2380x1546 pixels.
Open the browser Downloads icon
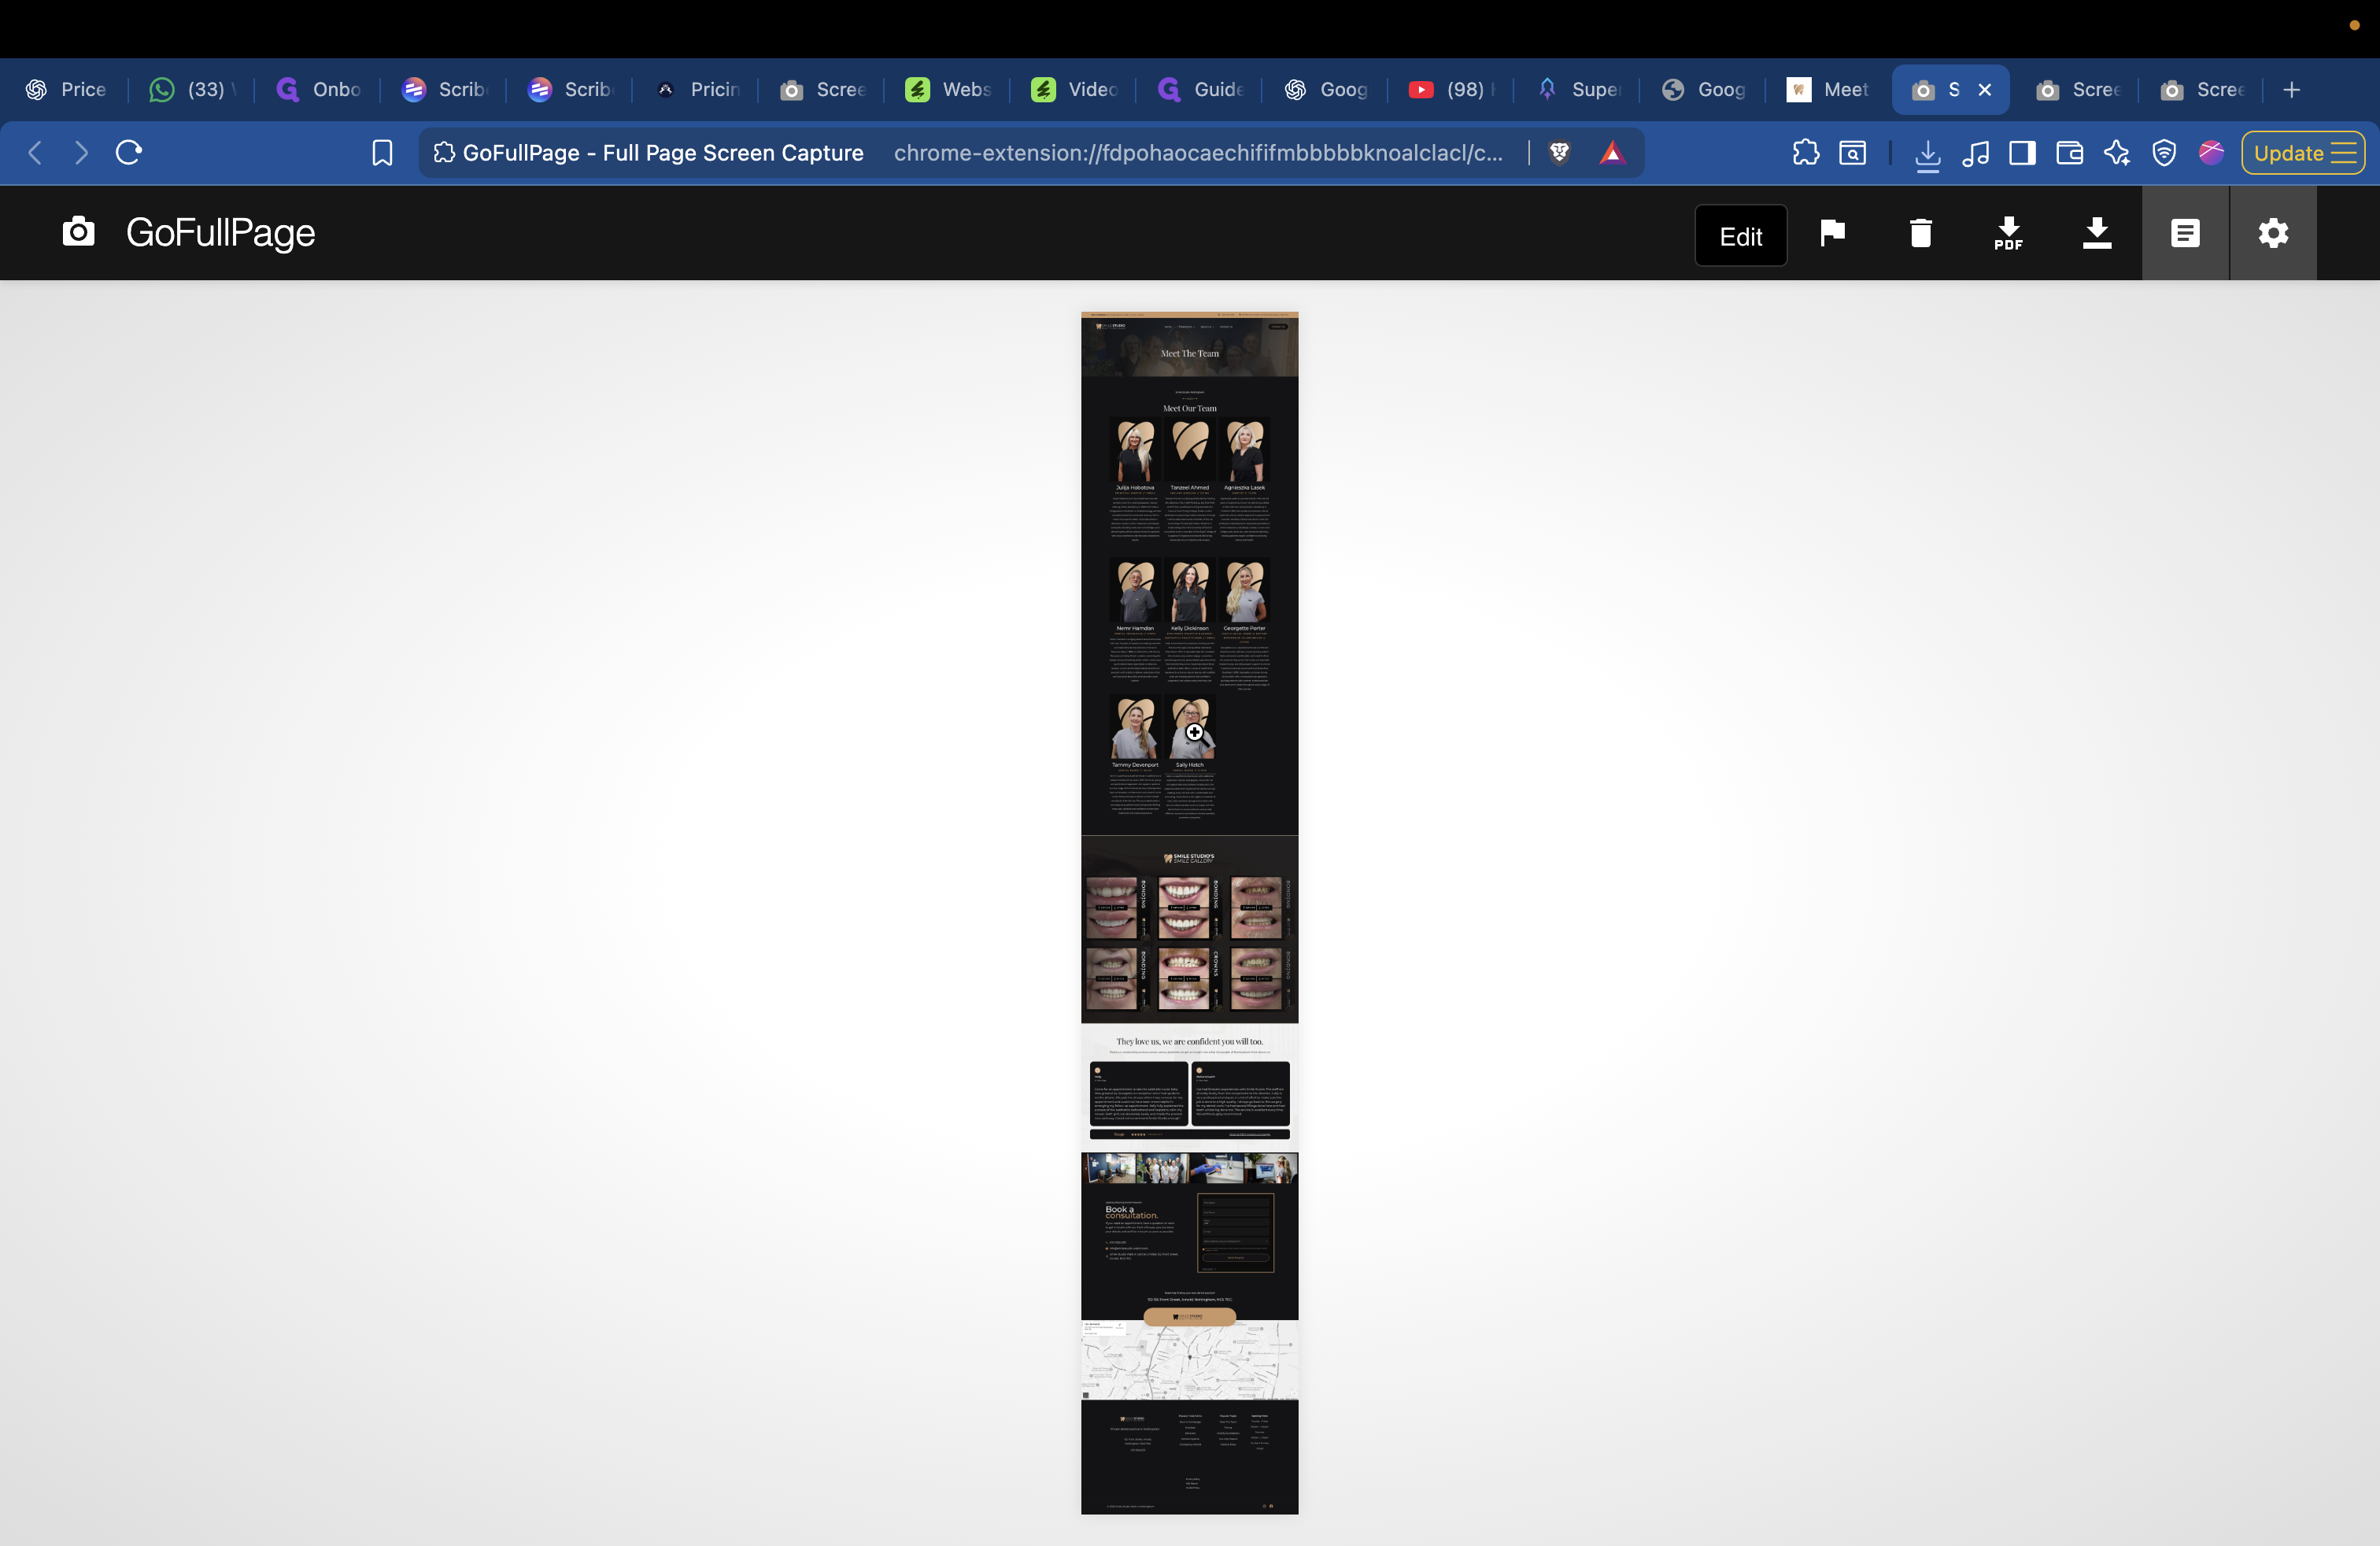(1928, 153)
